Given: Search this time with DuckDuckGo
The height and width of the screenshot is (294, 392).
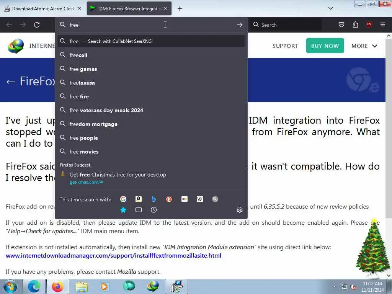Looking at the screenshot, I should pyautogui.click(x=169, y=199).
